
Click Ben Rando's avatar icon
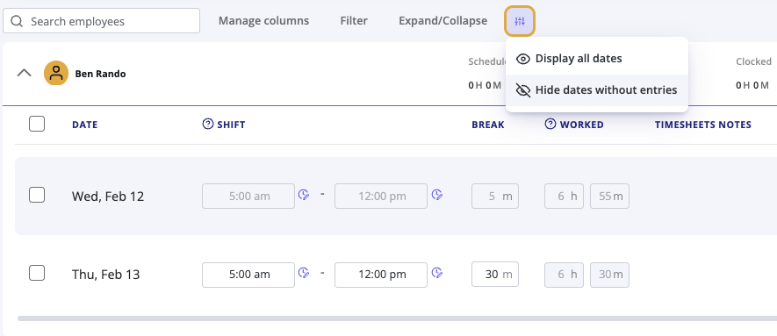pos(56,73)
